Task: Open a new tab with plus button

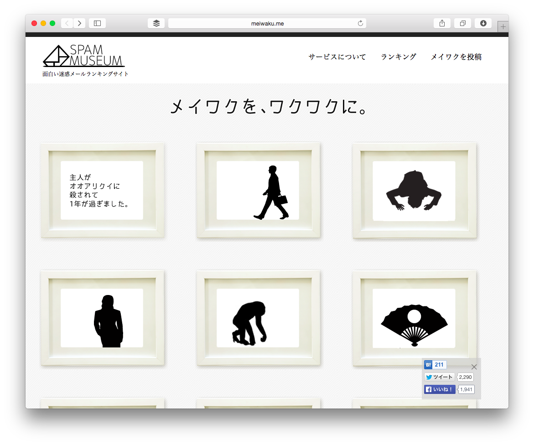Action: coord(503,26)
